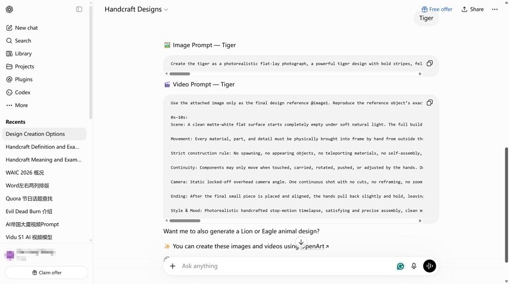The width and height of the screenshot is (509, 284).
Task: Copy the Tiger video prompt code
Action: pos(429,102)
